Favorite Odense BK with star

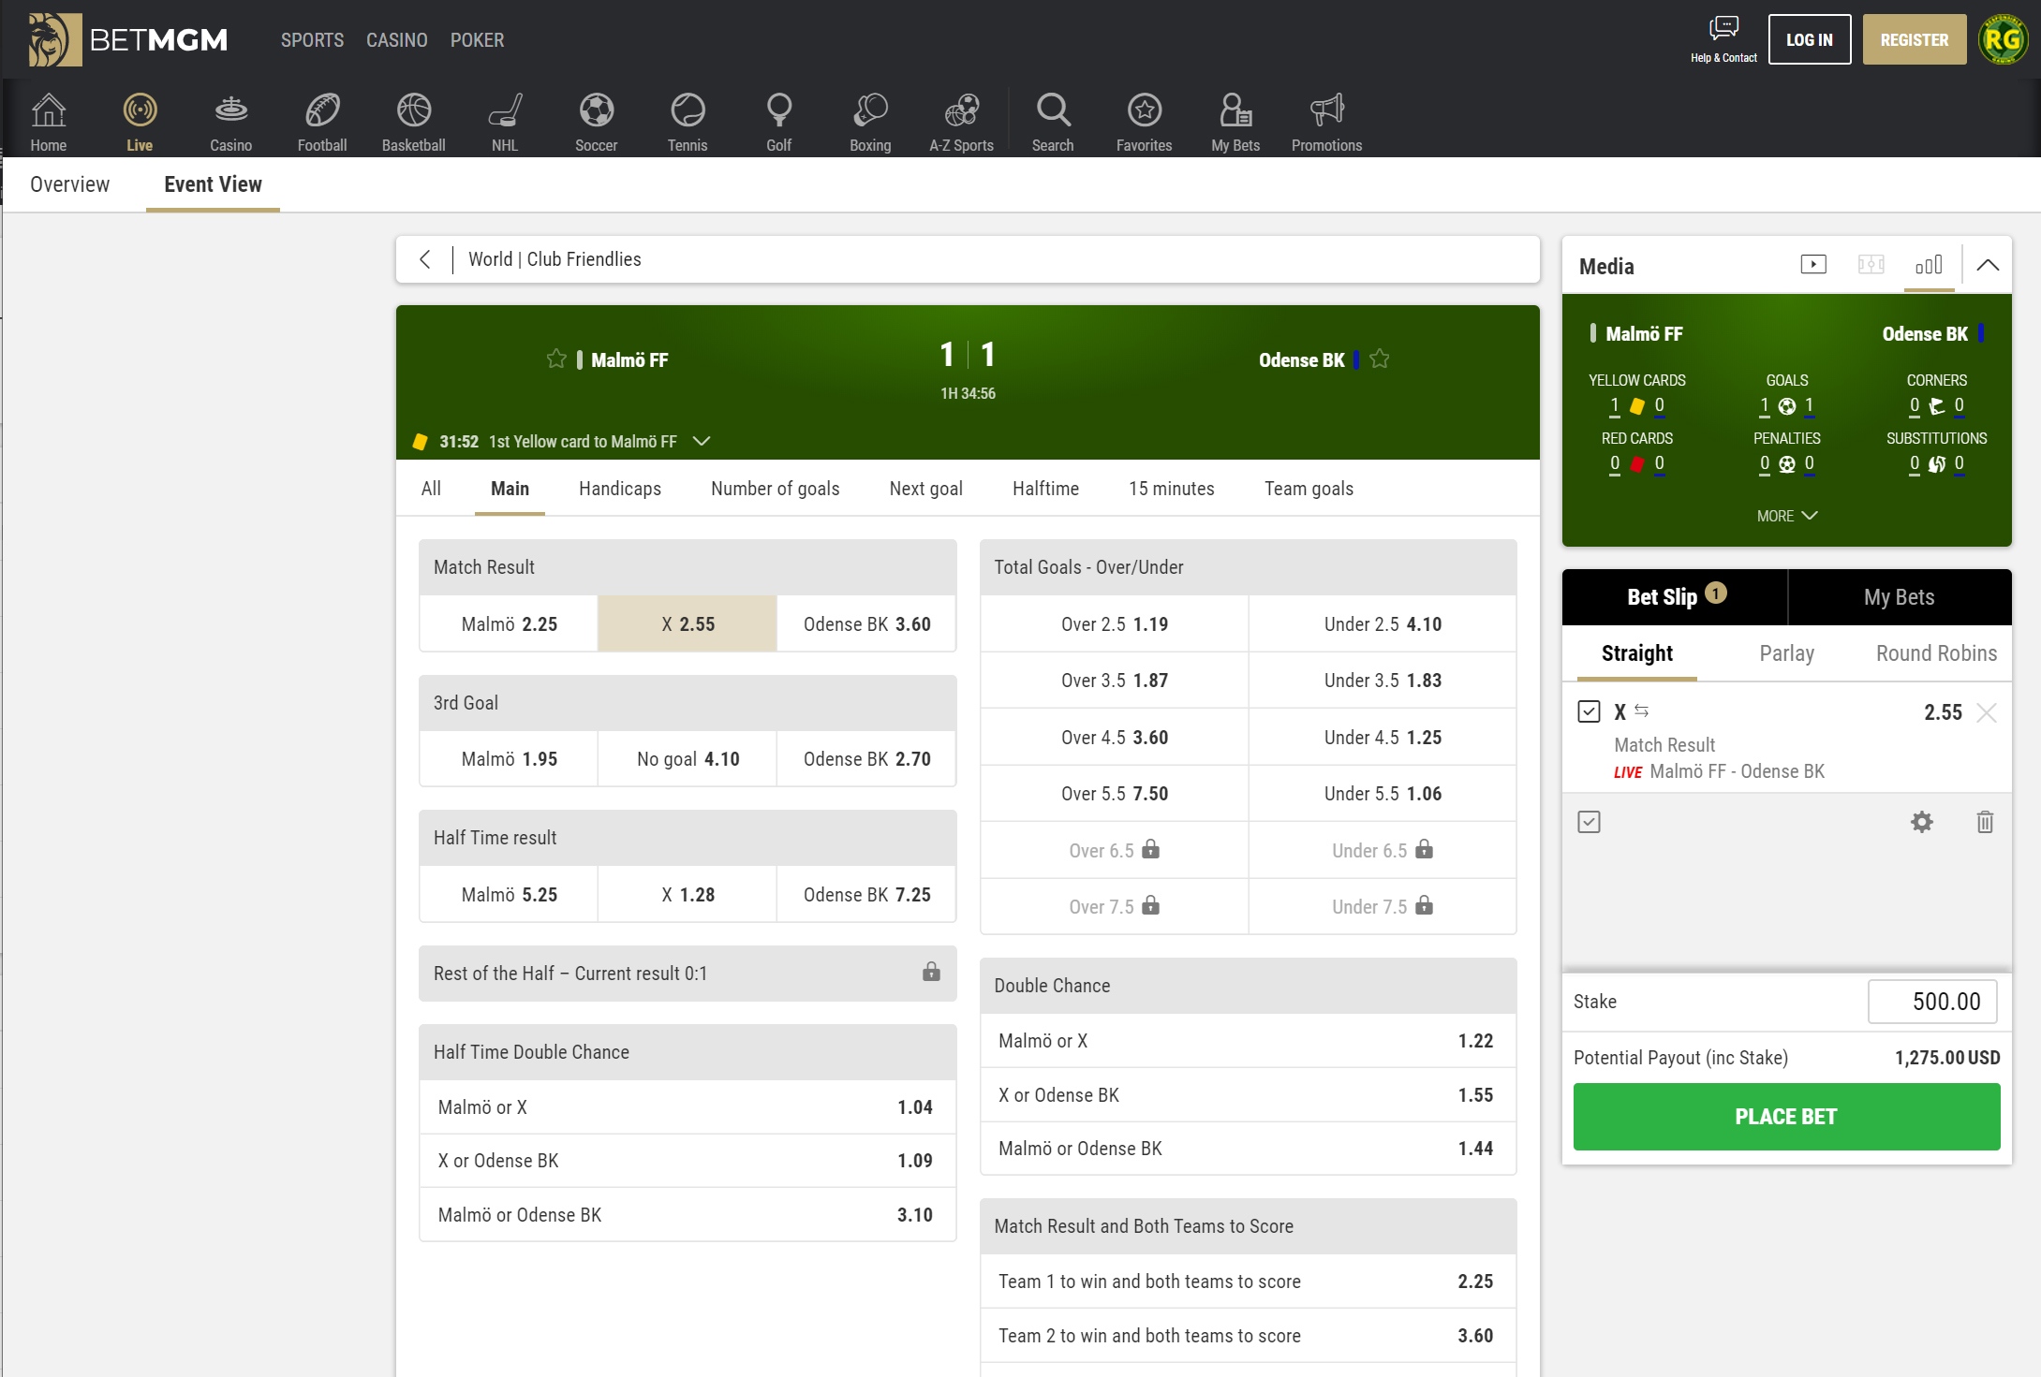point(1380,359)
